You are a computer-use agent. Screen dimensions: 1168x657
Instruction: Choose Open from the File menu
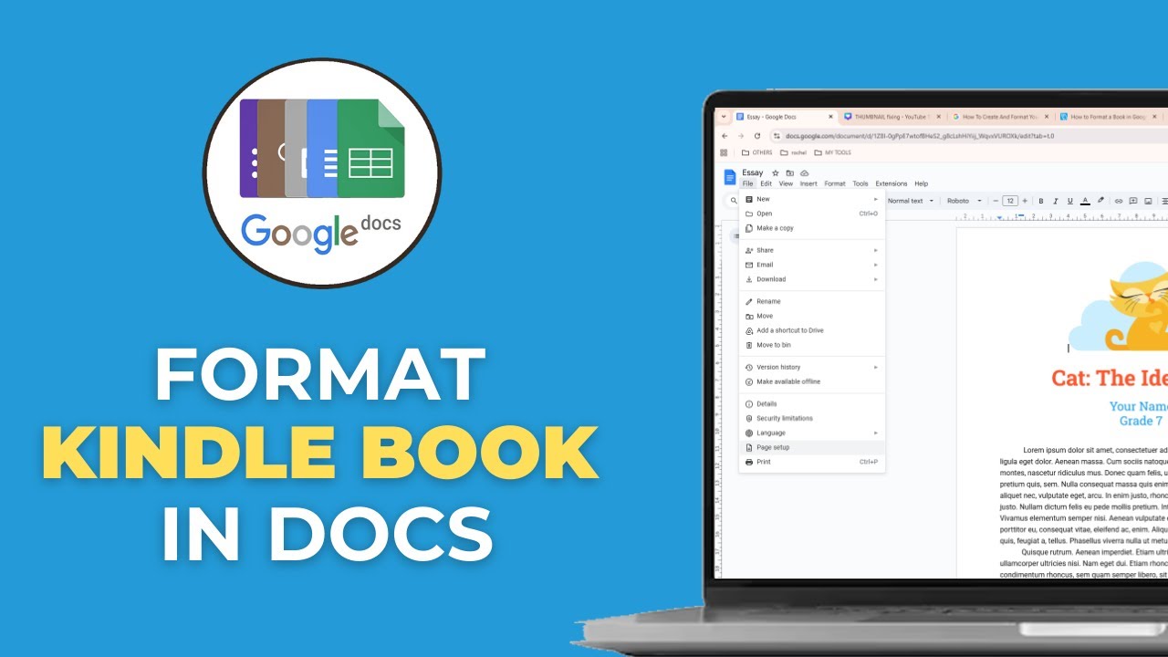[812, 214]
